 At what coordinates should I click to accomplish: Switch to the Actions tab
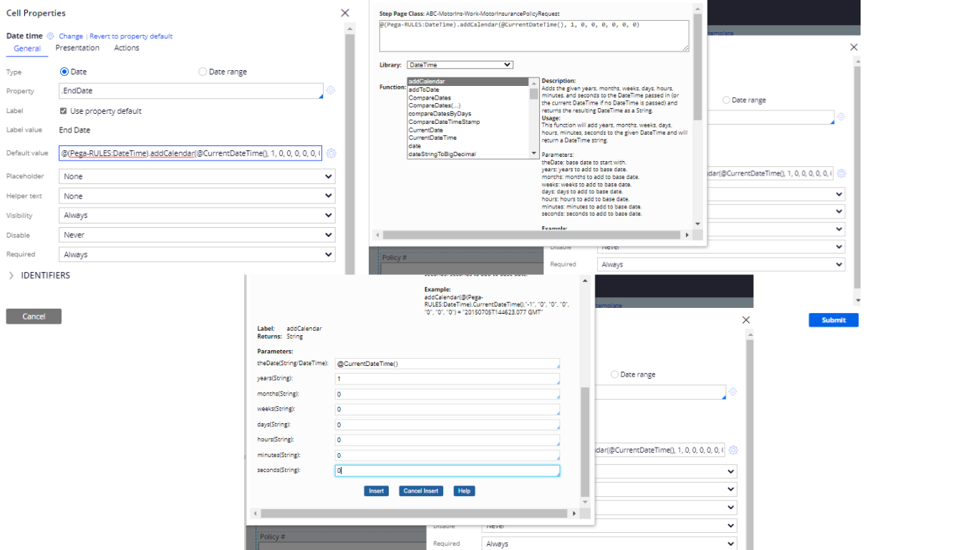126,48
